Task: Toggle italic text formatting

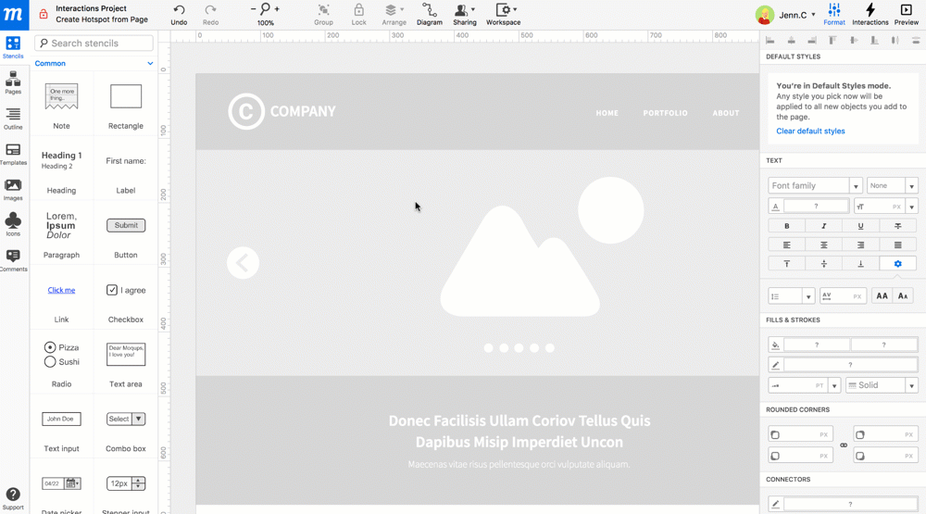Action: pos(823,226)
